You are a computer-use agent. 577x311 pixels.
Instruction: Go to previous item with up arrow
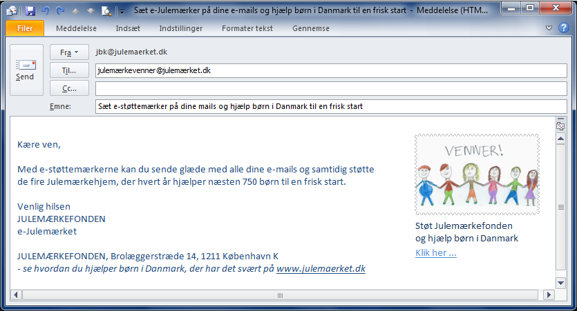75,11
